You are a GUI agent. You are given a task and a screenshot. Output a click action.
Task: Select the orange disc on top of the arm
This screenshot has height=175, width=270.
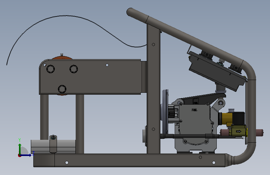[62, 58]
